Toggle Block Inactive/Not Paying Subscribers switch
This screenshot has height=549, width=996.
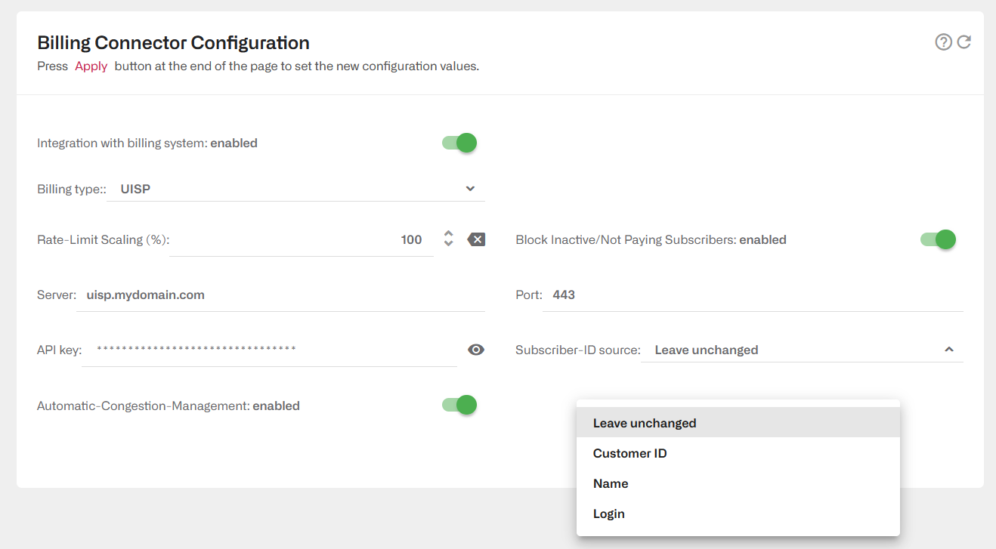coord(938,239)
